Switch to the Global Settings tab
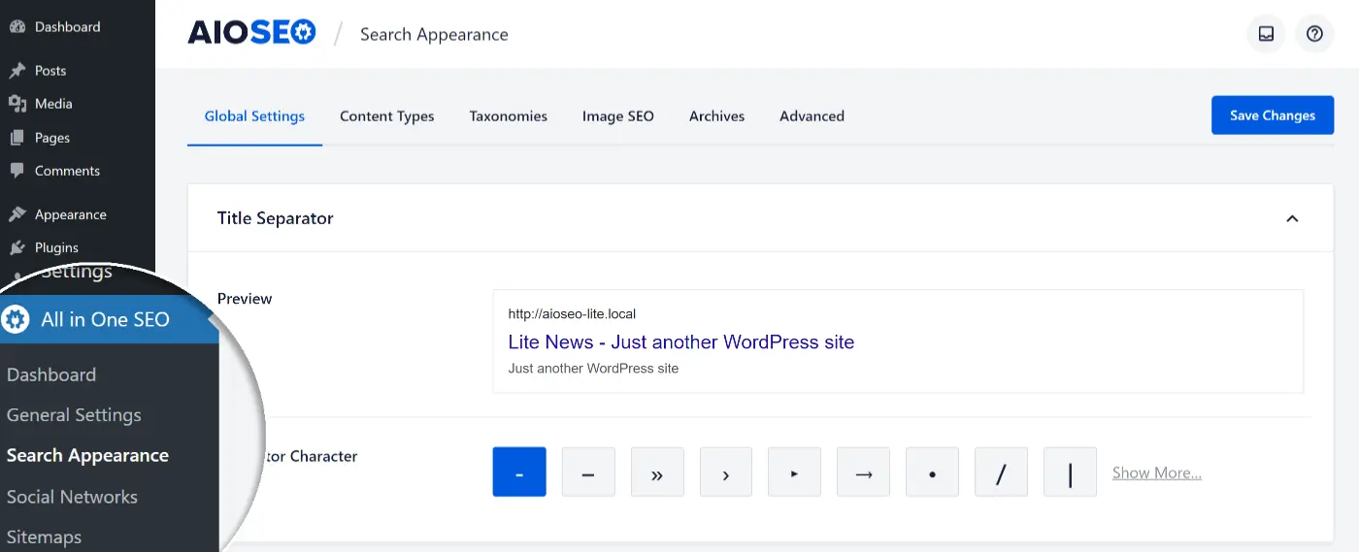The width and height of the screenshot is (1359, 552). [254, 116]
